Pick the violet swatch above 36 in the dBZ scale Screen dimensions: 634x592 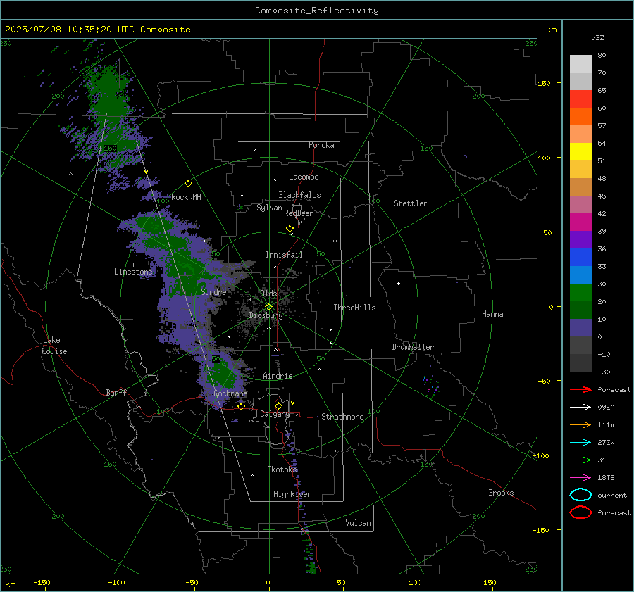tap(580, 239)
